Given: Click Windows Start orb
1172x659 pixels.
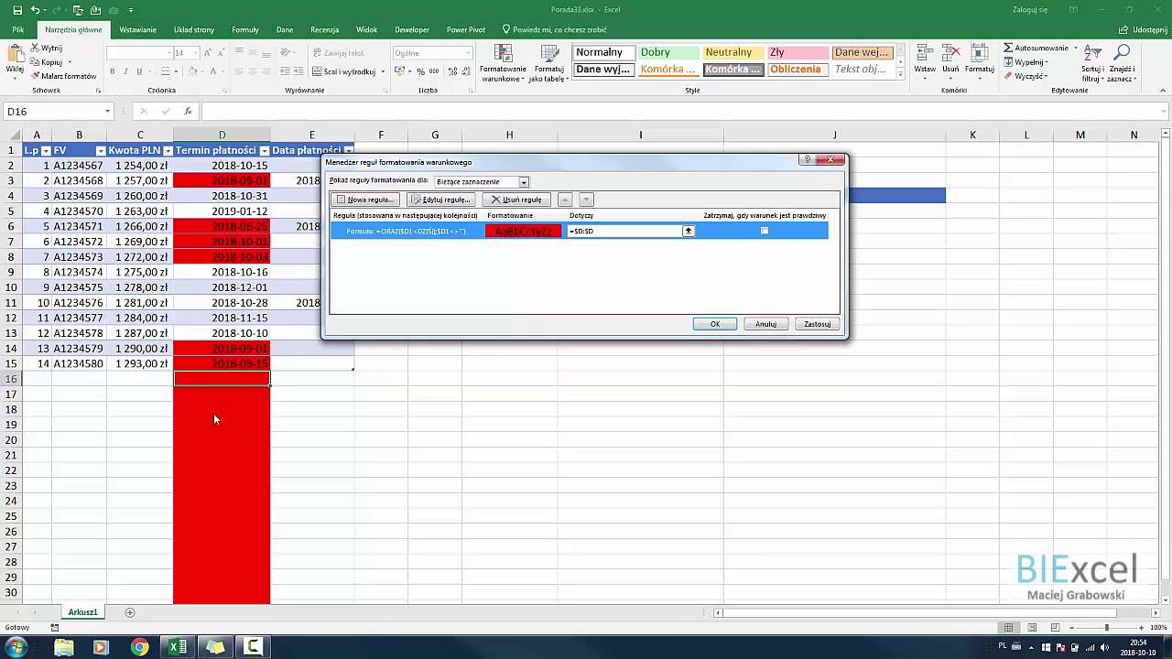Looking at the screenshot, I should coord(16,647).
